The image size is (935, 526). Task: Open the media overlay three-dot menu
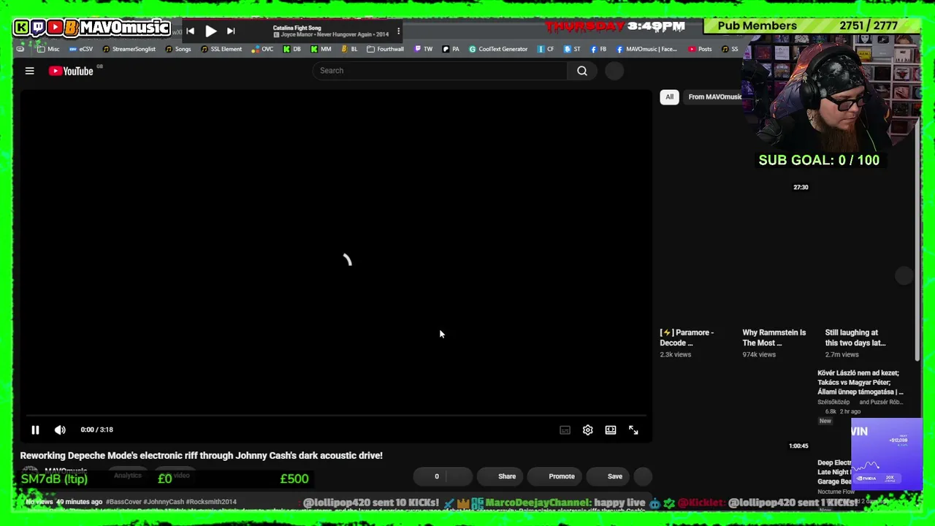[398, 31]
